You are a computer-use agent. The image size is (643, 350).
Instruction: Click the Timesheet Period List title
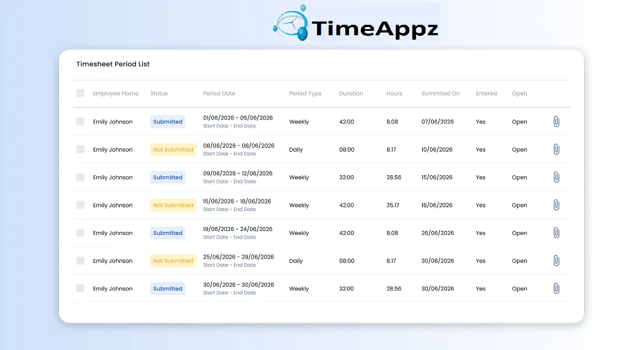[x=113, y=64]
